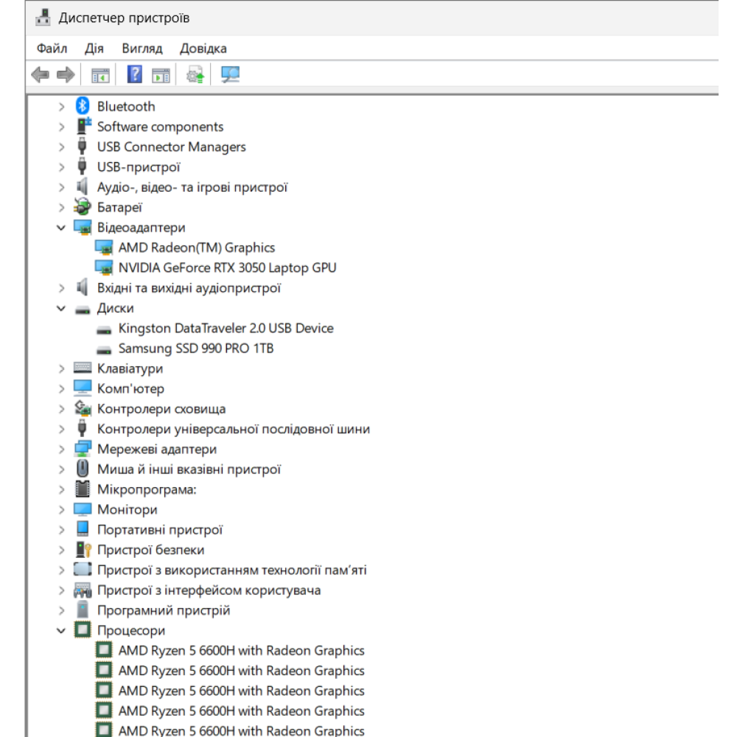
Task: Click the Back arrow toolbar button
Action: (x=40, y=74)
